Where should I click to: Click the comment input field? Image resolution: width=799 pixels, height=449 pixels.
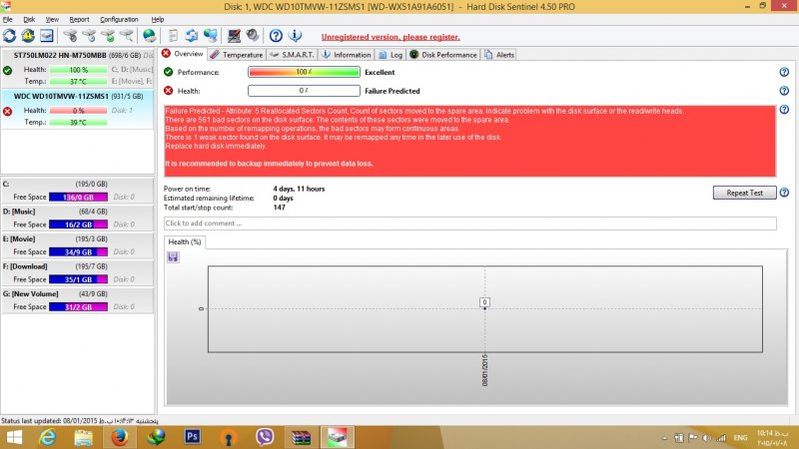coord(469,223)
